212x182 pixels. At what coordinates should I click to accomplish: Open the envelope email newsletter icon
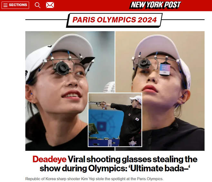point(50,5)
